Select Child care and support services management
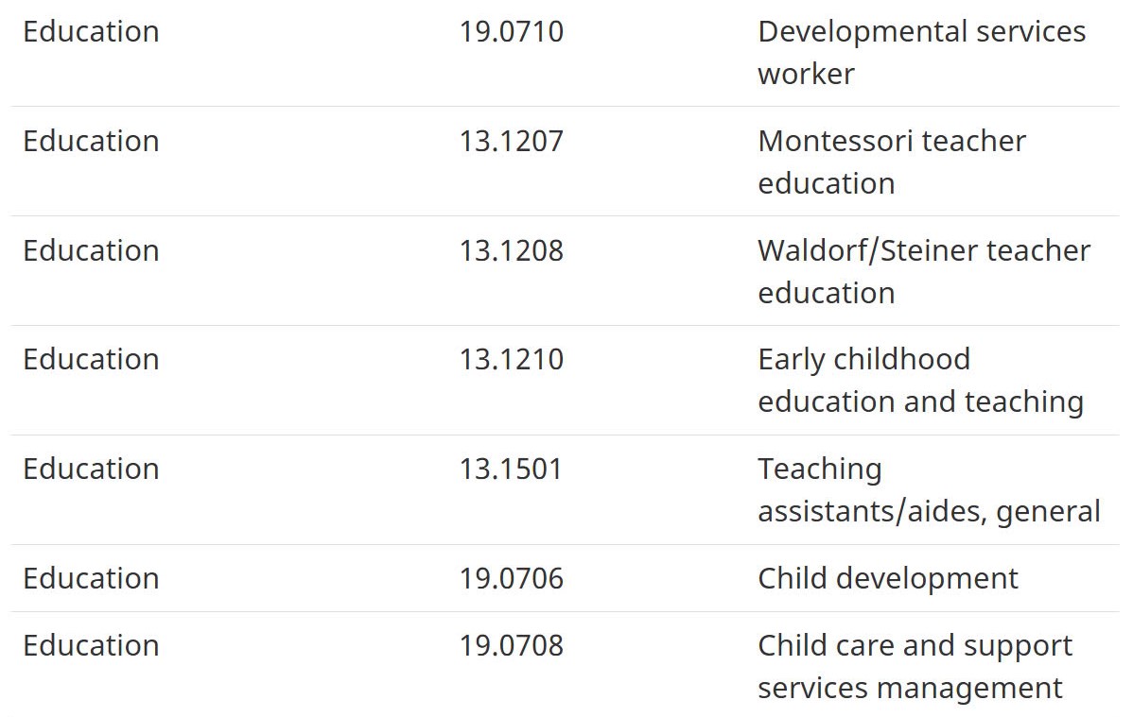 [915, 667]
